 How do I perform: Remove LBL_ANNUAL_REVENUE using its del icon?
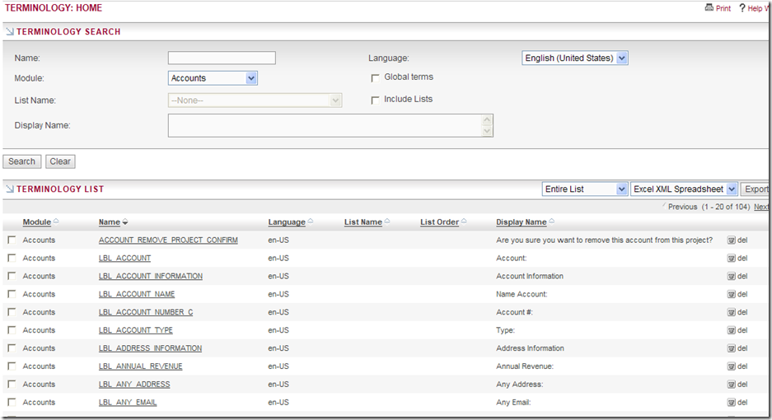pyautogui.click(x=731, y=366)
